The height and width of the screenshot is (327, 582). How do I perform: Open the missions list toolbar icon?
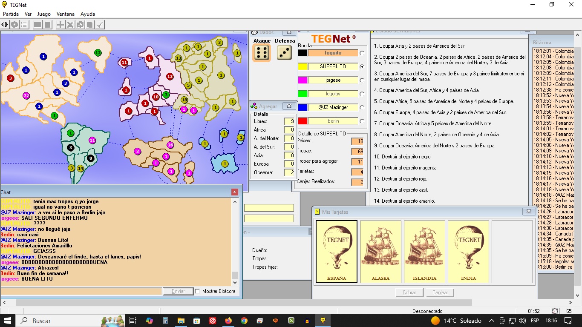24,25
